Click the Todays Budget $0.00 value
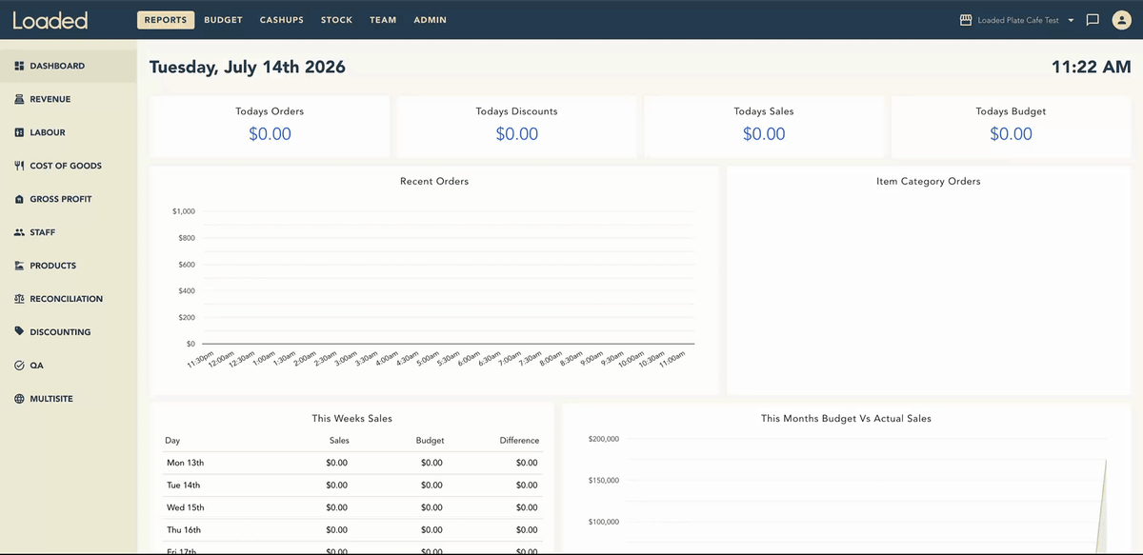This screenshot has width=1143, height=555. click(1011, 134)
